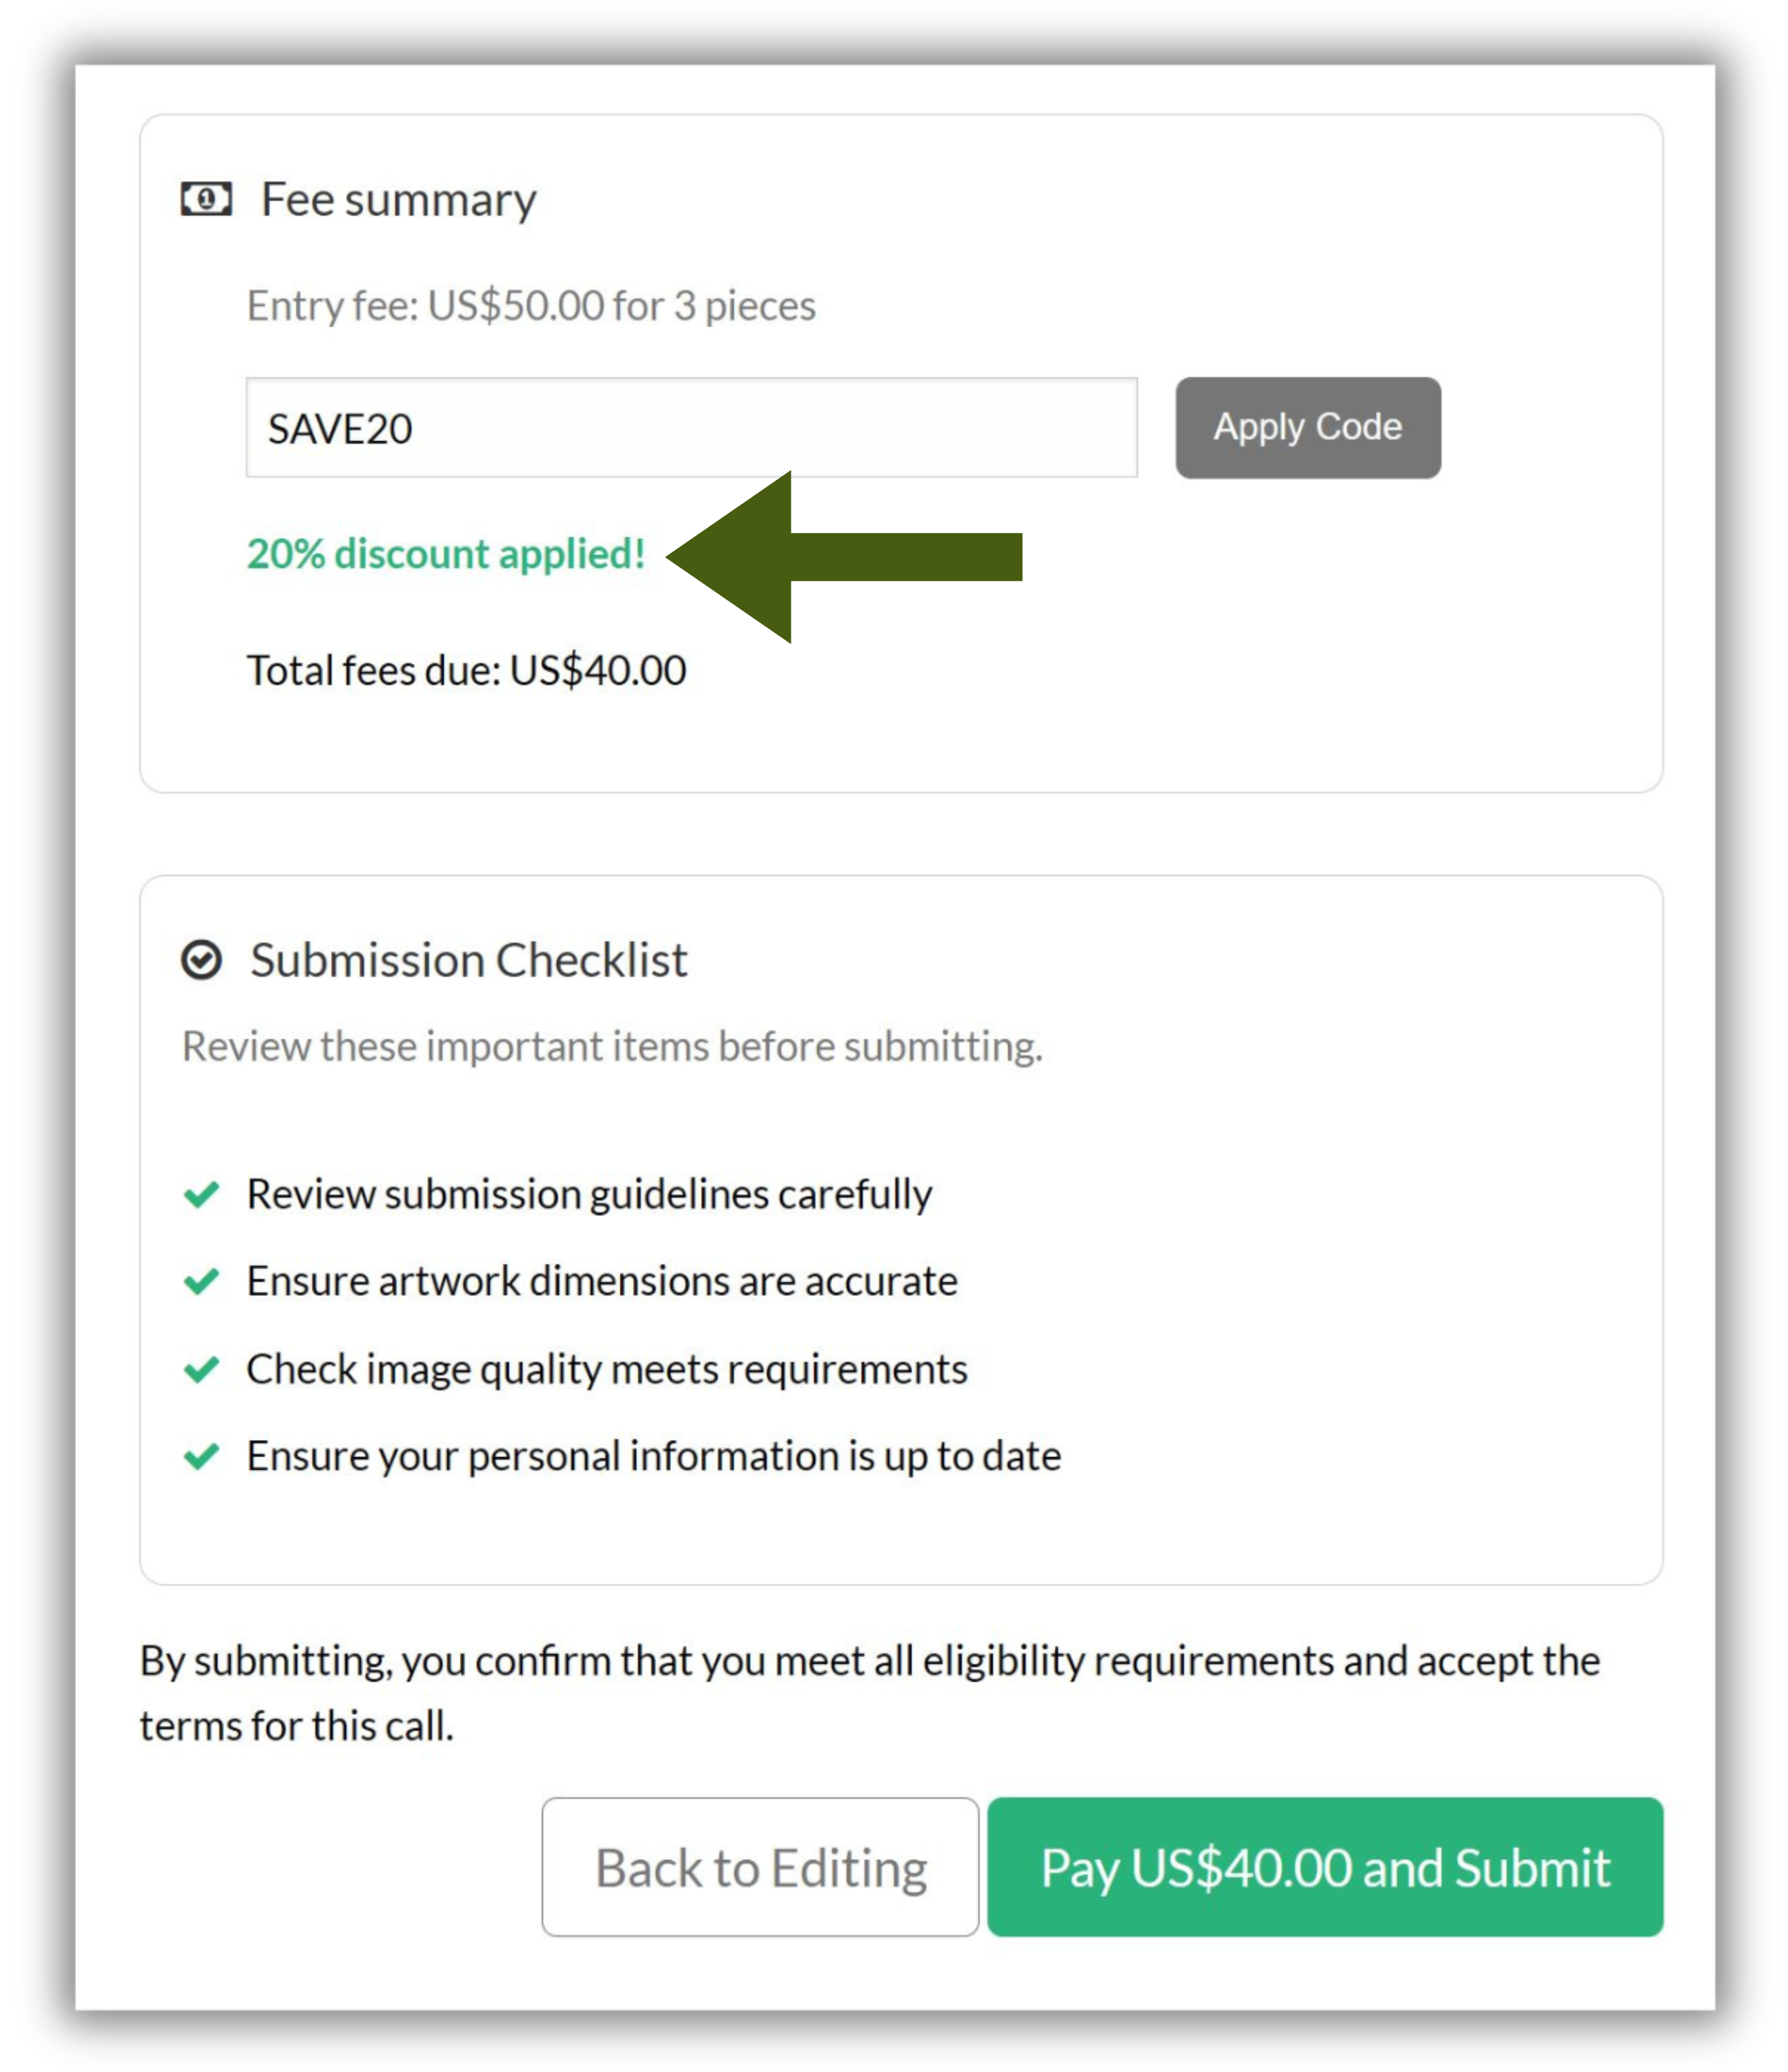Click the circled check icon beside Submission Checklist
Image resolution: width=1788 pixels, height=2072 pixels.
click(201, 960)
